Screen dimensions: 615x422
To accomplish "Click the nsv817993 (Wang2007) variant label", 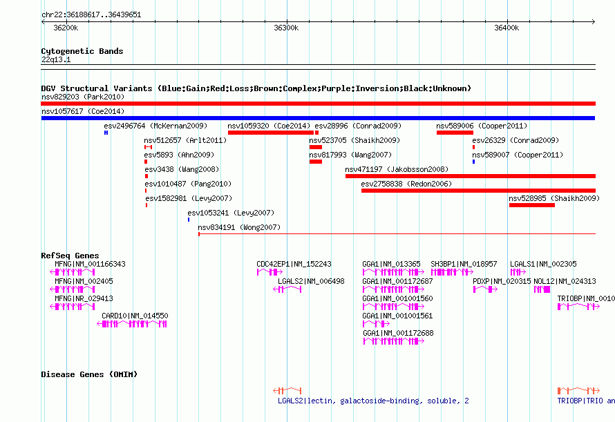I will (x=350, y=155).
